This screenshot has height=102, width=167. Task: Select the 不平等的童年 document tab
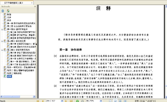click(x=17, y=3)
